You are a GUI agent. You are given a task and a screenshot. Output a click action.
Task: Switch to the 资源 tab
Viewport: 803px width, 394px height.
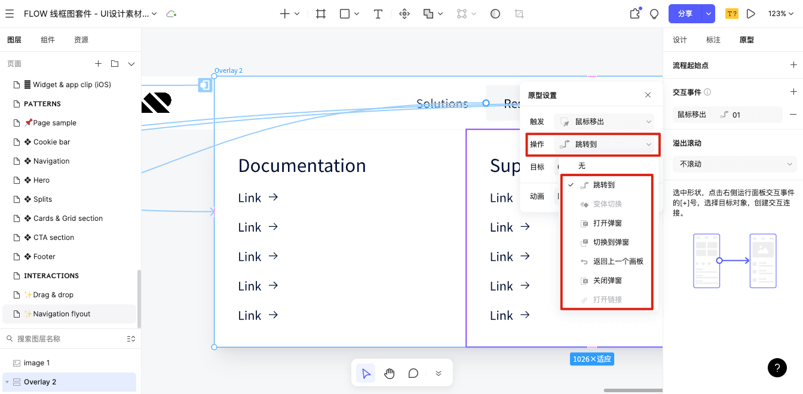(81, 40)
